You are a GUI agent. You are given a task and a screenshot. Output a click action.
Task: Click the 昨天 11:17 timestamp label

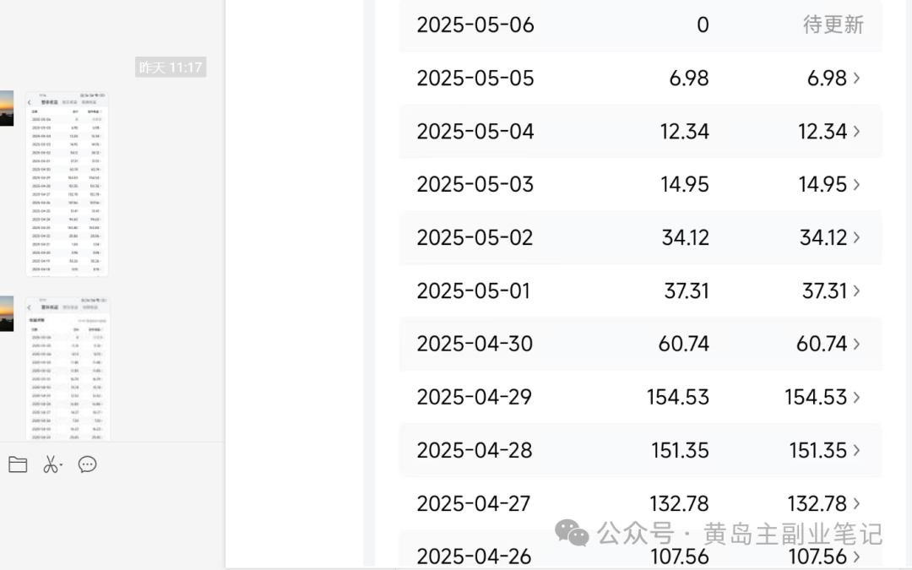coord(171,68)
